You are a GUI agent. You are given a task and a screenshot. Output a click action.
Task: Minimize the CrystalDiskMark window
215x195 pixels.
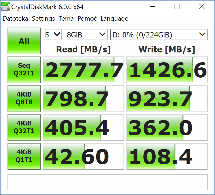pyautogui.click(x=153, y=6)
